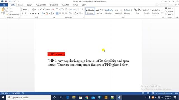This screenshot has width=179, height=100.
Task: Click the Paste clipboard icon
Action: (x=3, y=10)
